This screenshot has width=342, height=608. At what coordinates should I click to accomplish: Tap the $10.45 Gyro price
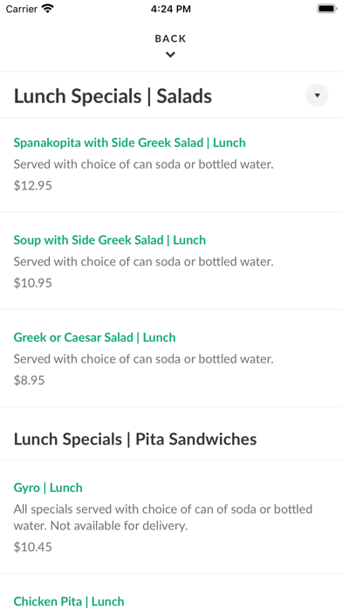click(x=33, y=547)
